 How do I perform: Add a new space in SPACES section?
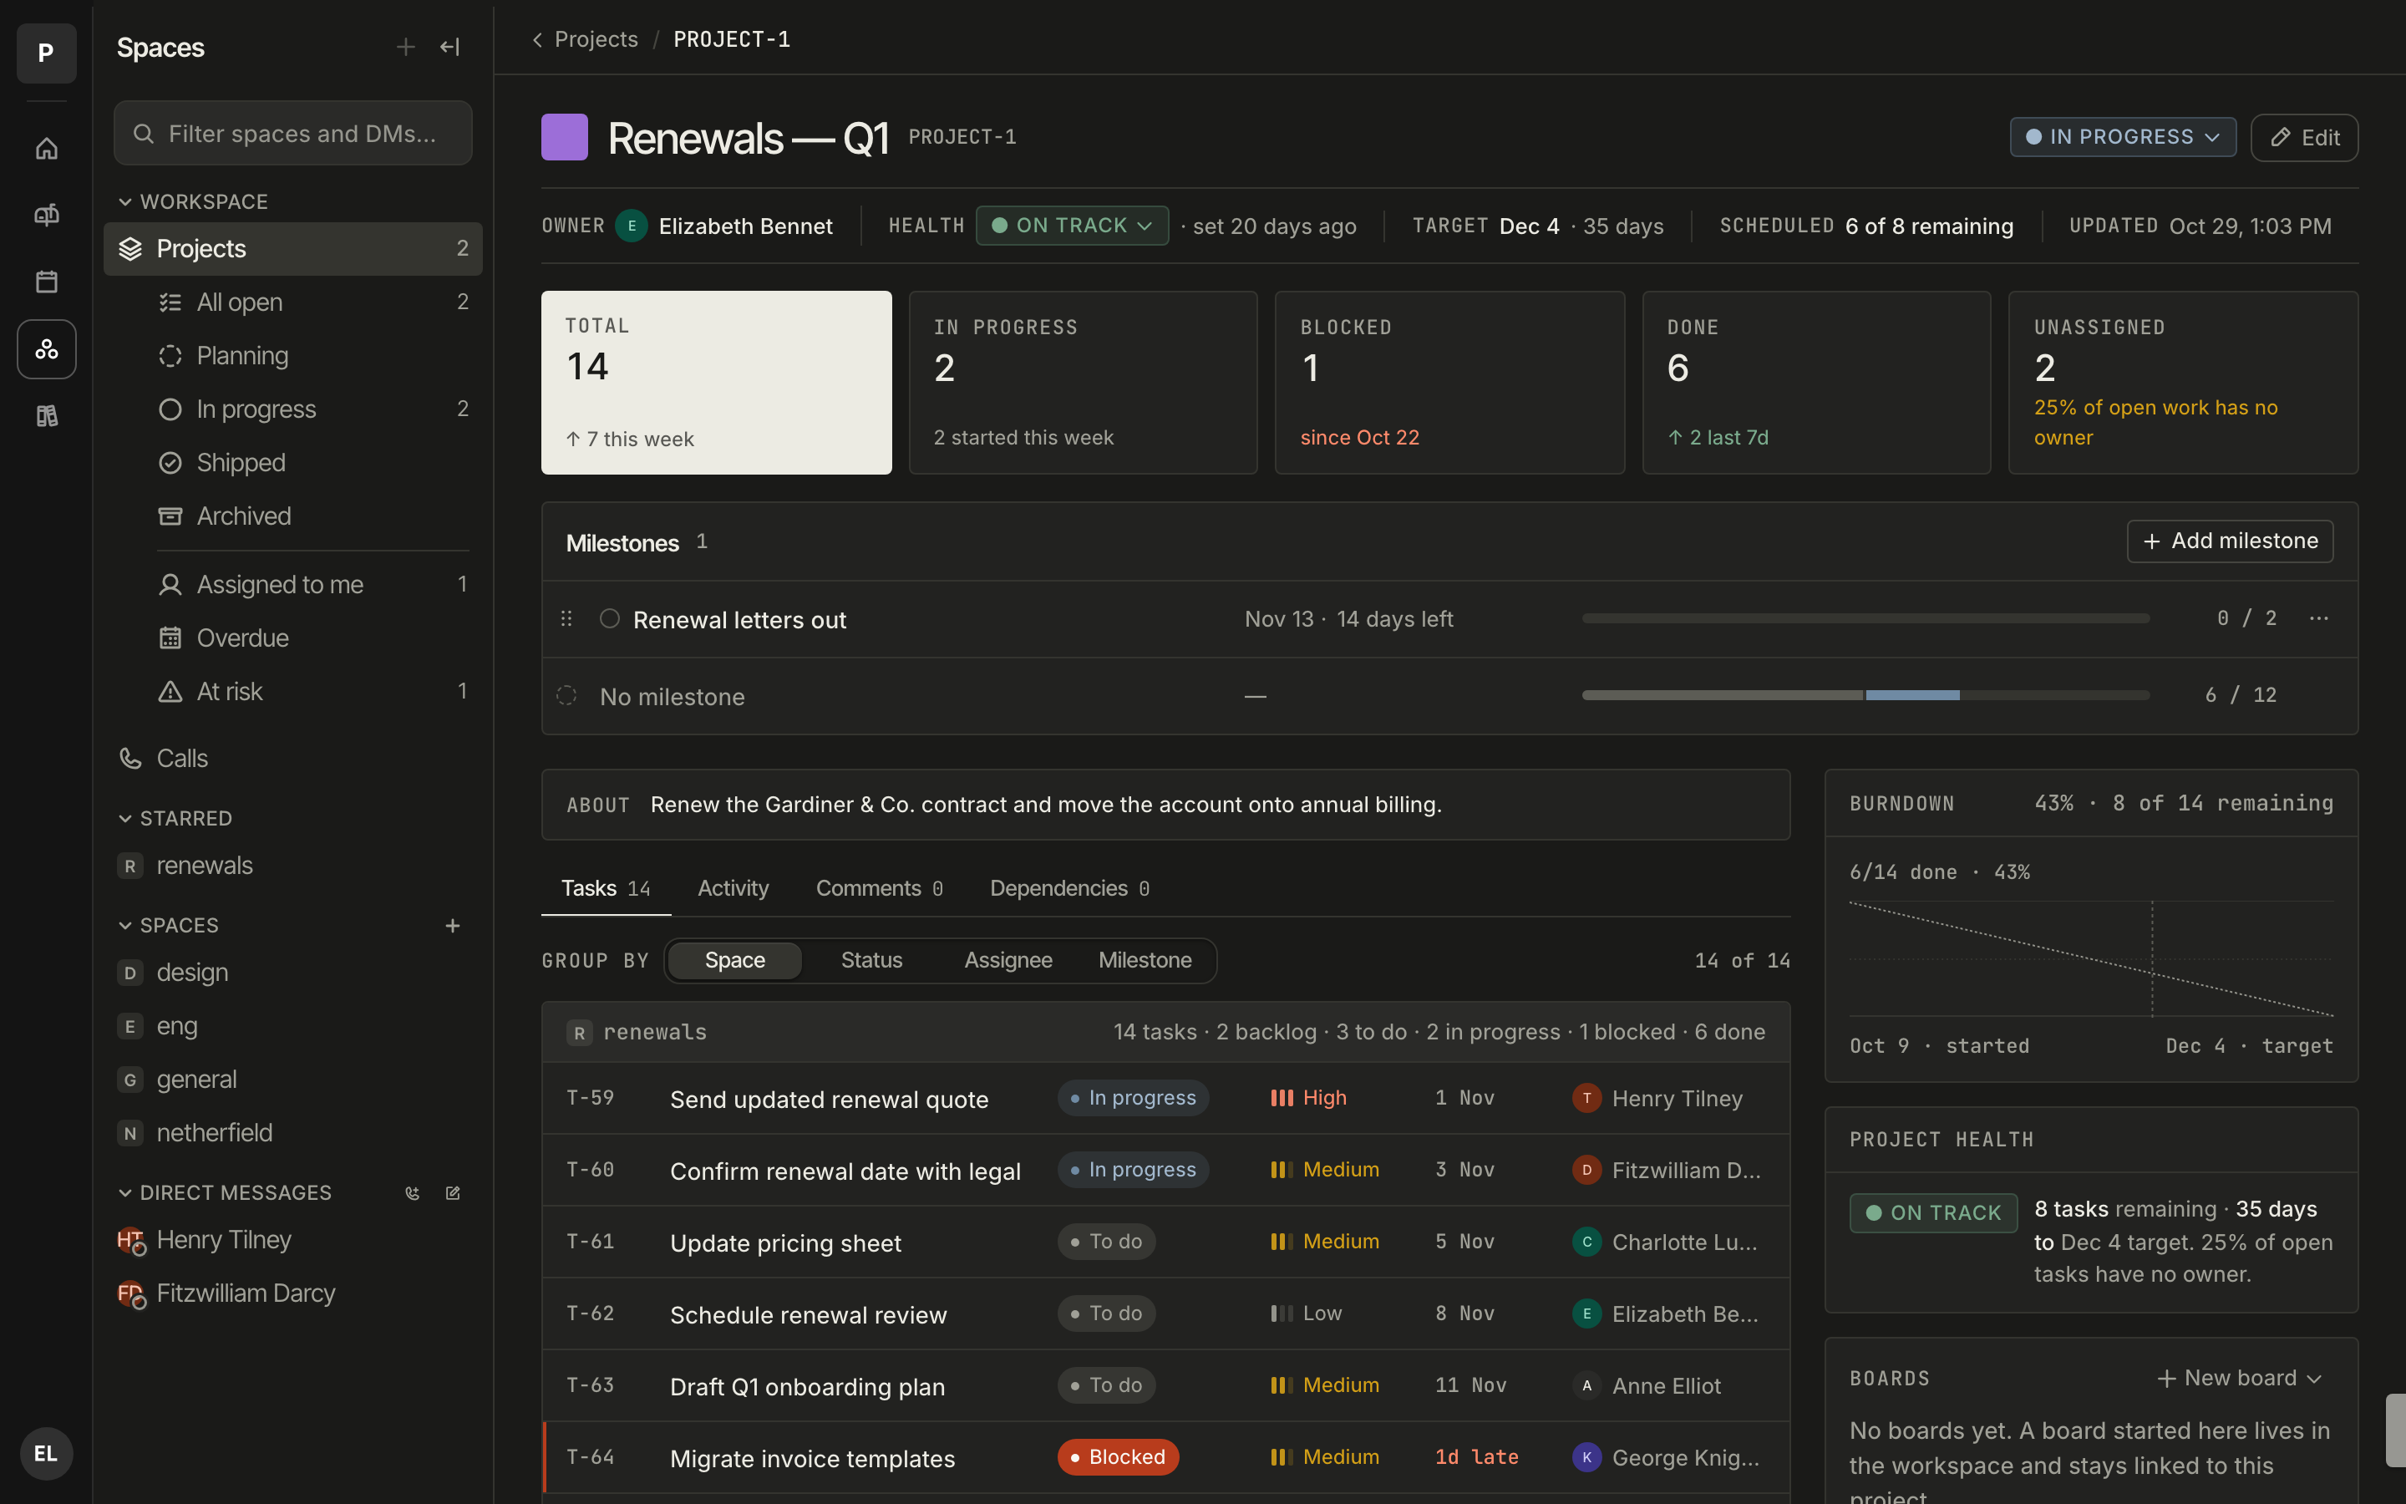[x=452, y=926]
